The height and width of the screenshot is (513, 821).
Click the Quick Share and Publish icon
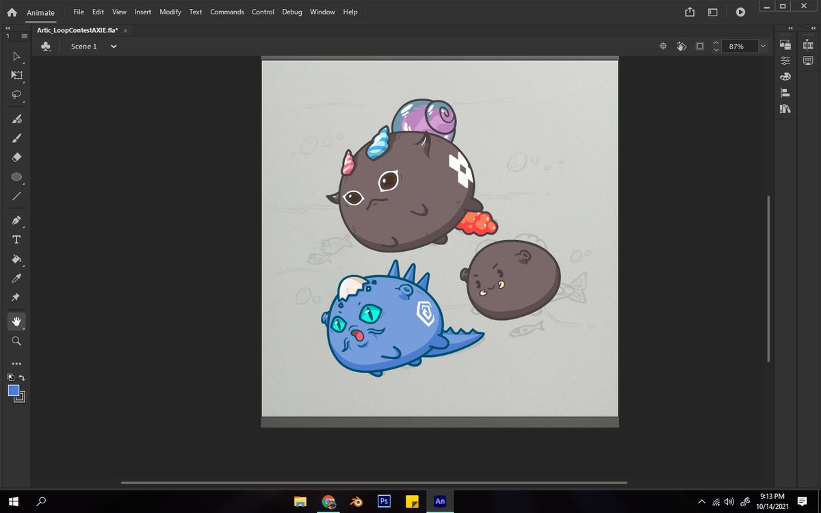(x=690, y=12)
